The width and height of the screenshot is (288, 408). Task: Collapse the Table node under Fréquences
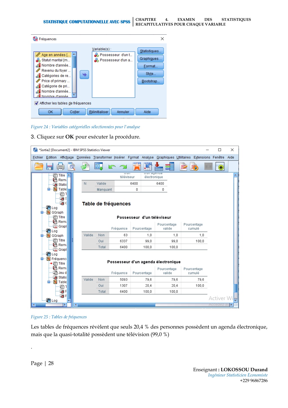pos(49,282)
